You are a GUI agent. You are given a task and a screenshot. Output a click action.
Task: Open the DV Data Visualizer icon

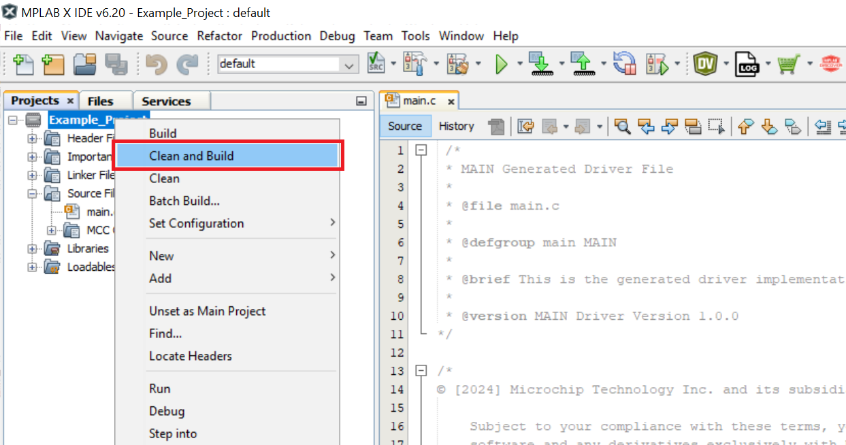[706, 64]
